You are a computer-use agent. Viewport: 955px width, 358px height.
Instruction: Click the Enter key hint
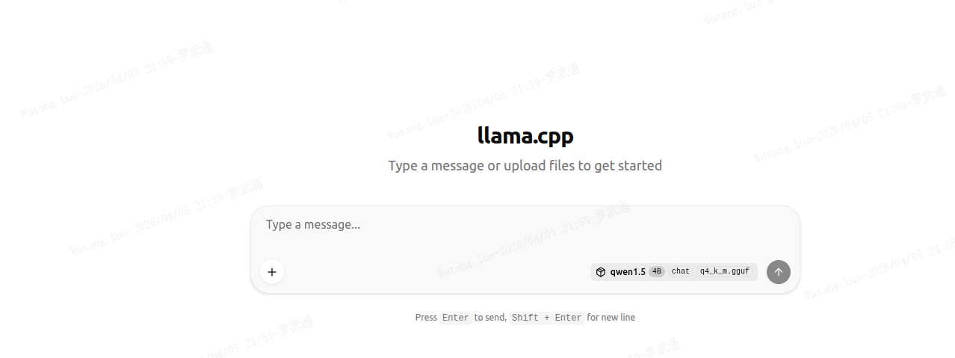coord(456,318)
